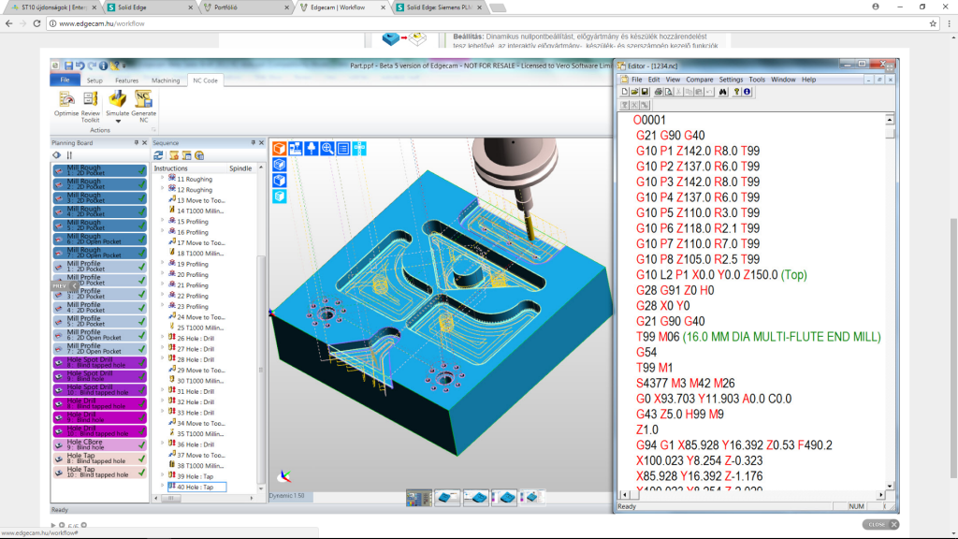Toggle the Mill Rough 1: 2D Pocket checkmark

pyautogui.click(x=142, y=170)
